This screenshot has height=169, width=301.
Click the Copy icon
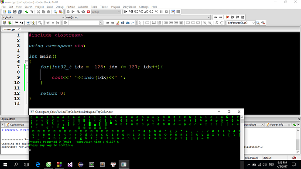tap(44, 12)
